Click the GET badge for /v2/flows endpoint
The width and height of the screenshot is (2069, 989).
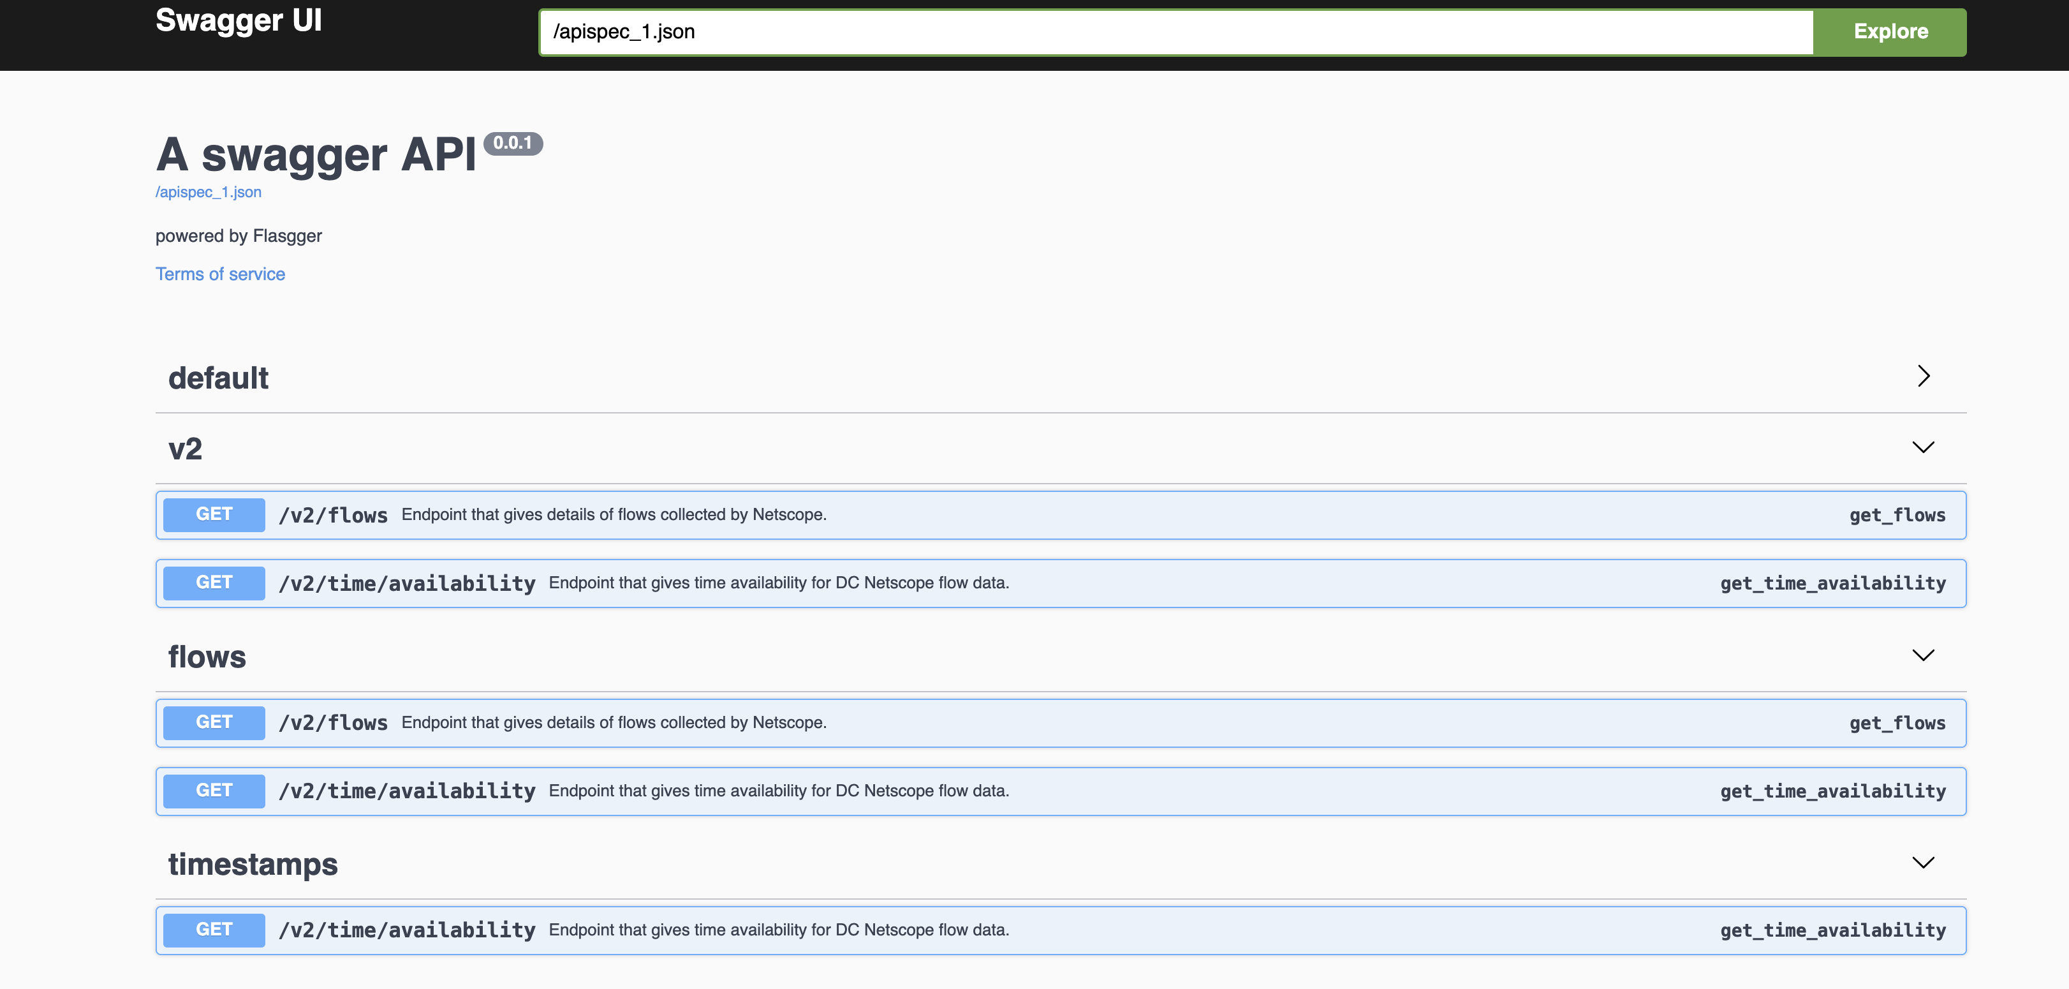click(213, 514)
